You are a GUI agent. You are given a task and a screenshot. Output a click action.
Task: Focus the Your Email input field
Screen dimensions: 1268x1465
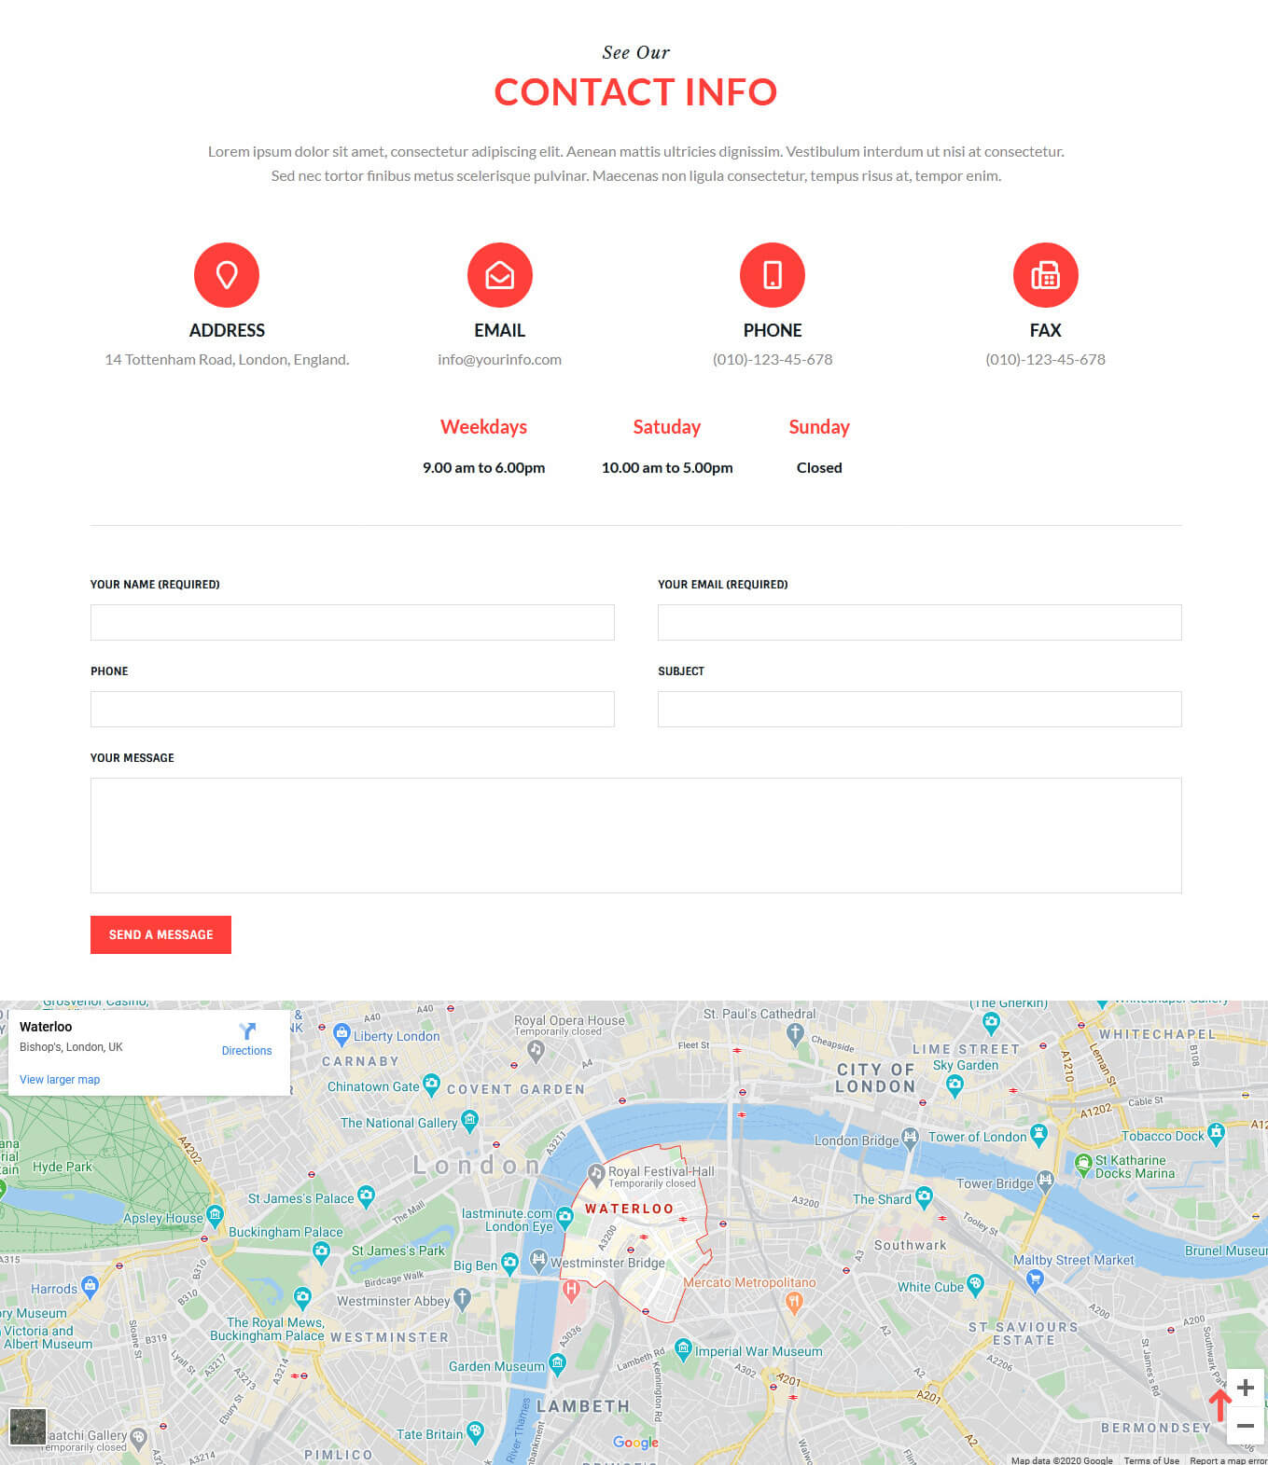[x=919, y=622]
